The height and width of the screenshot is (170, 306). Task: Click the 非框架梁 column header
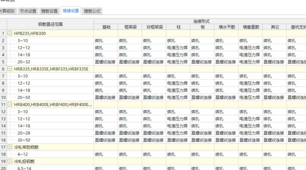coord(154,27)
